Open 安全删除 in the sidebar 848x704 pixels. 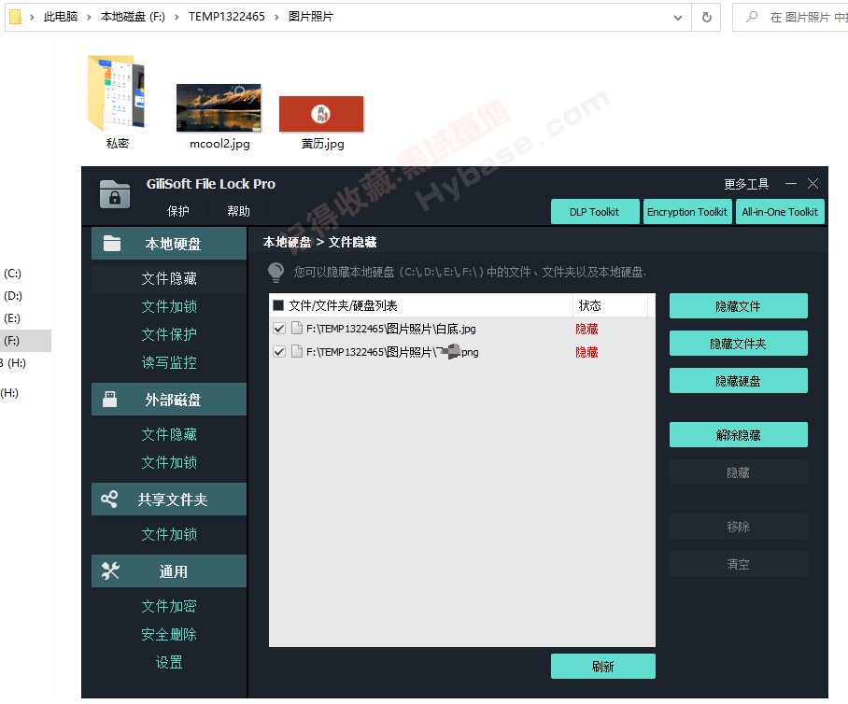[x=169, y=634]
